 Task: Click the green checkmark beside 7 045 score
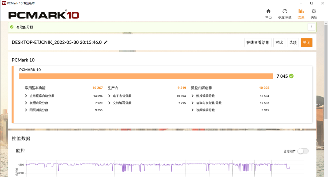tap(291, 76)
